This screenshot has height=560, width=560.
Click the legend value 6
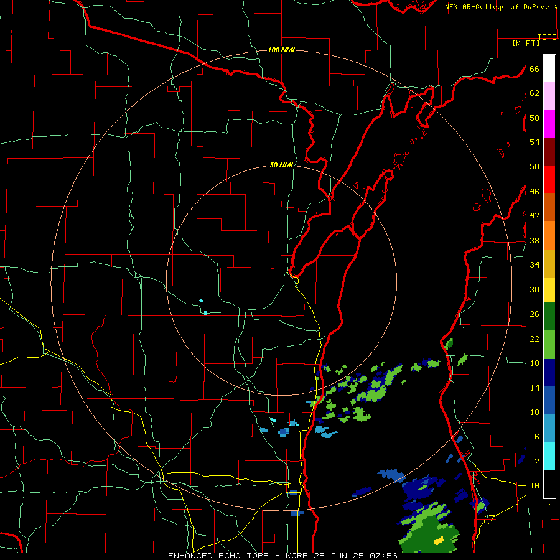[537, 437]
